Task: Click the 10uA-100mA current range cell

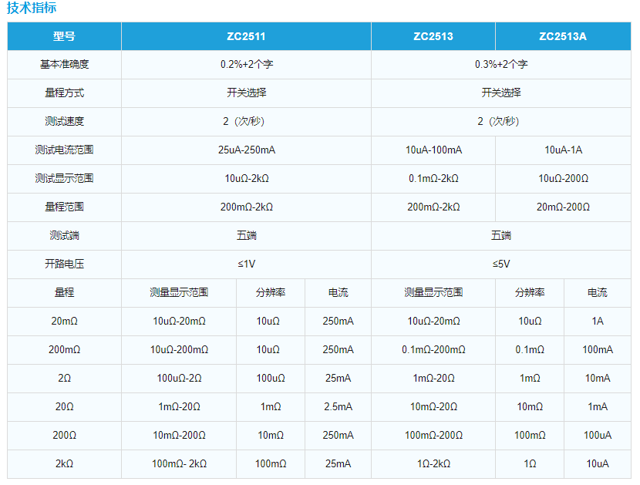Action: 433,150
